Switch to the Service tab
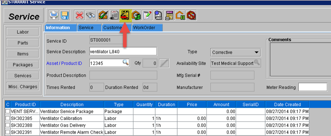Viewport: 331px width, 136px height. pyautogui.click(x=89, y=28)
